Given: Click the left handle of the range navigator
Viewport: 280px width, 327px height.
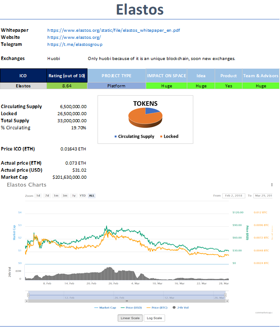Looking at the screenshot, I should (28, 295).
